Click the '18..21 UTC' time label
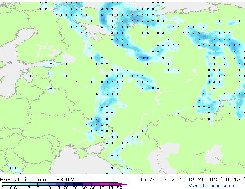 tap(202, 179)
